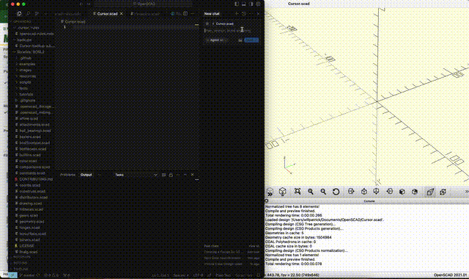
Task: Close the OpenSCAD Console panel
Action: (266, 201)
